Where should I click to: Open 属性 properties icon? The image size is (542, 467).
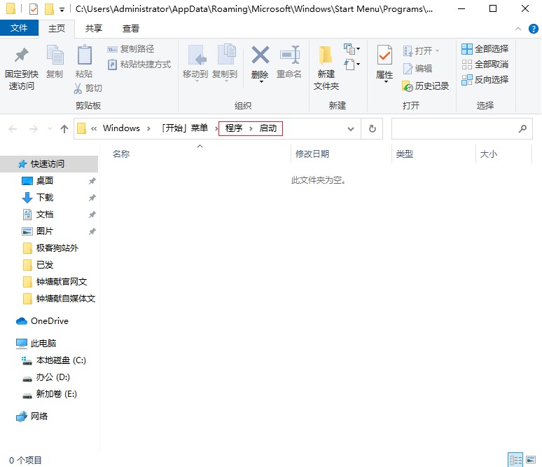pyautogui.click(x=384, y=56)
